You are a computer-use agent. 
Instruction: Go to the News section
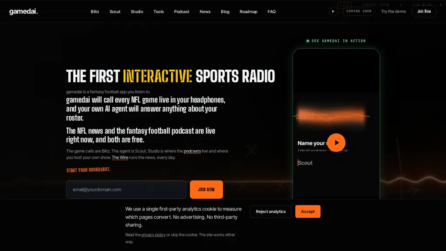pyautogui.click(x=205, y=12)
